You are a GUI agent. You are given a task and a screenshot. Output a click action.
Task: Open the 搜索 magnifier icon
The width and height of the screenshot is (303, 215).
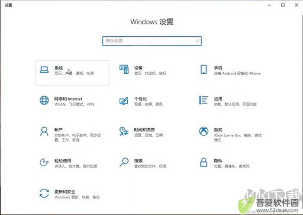pos(124,163)
